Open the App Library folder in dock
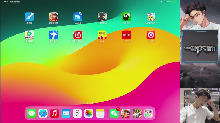 pos(148,113)
